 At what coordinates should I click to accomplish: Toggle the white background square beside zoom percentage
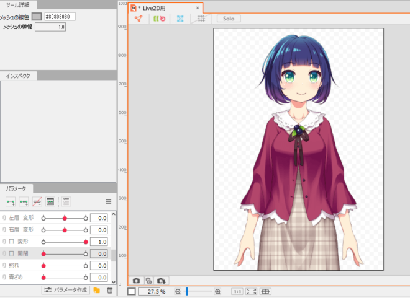pos(132,291)
